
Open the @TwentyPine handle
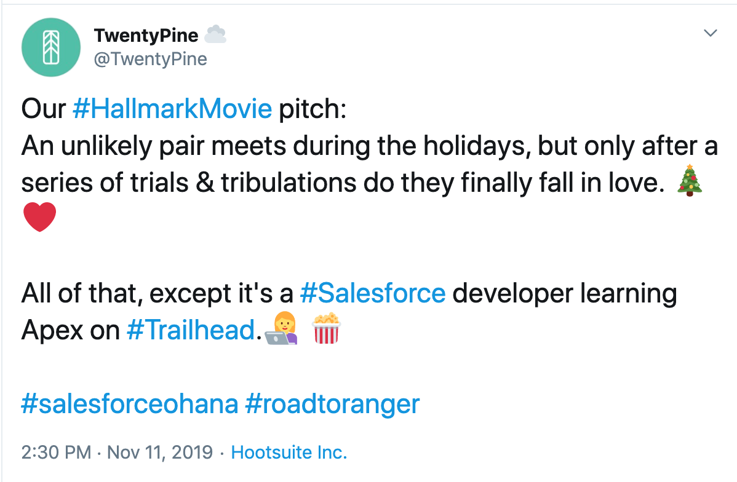pyautogui.click(x=150, y=59)
